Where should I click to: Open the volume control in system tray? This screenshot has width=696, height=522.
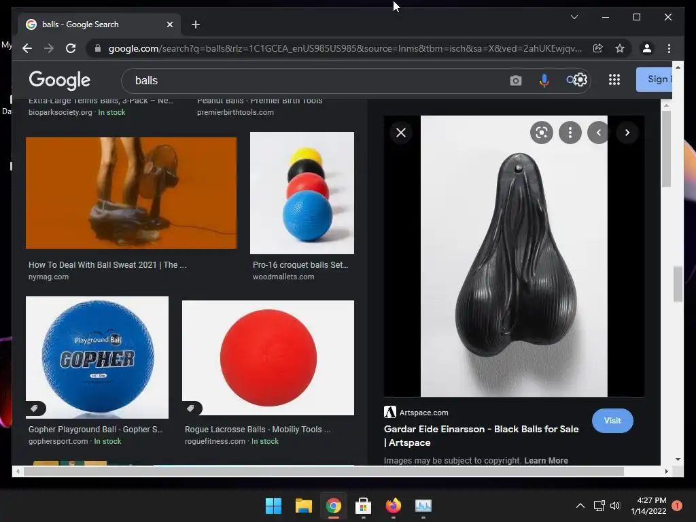614,506
